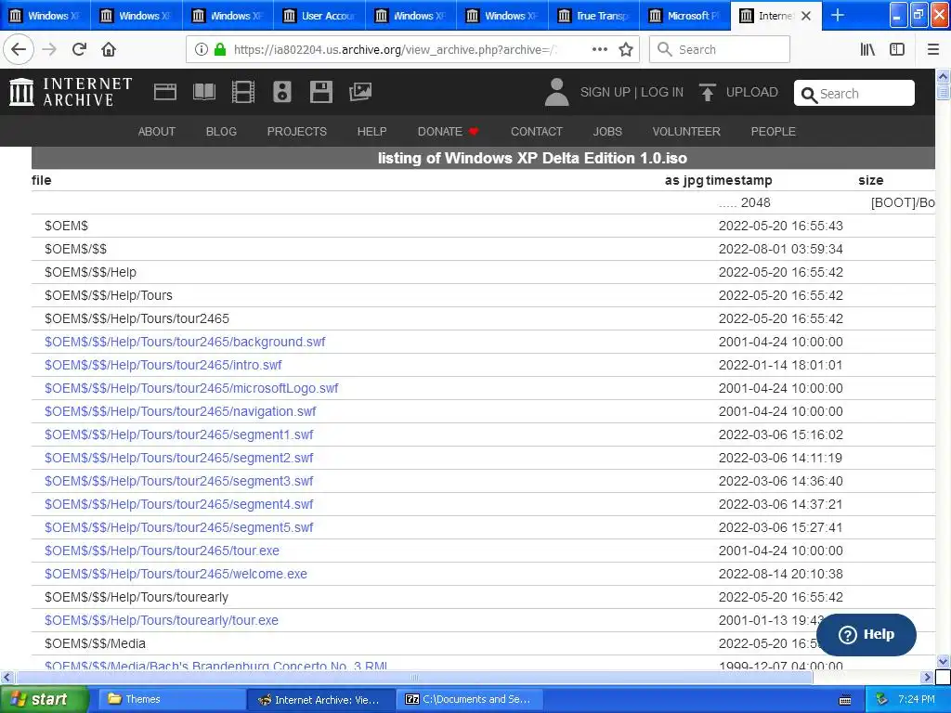951x713 pixels.
Task: Click the blue Help chat button
Action: (x=866, y=634)
